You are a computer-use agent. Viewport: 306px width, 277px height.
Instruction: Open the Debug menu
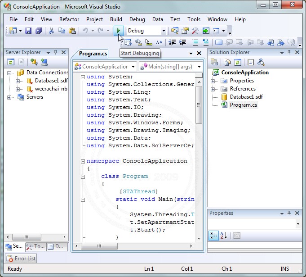tap(137, 19)
